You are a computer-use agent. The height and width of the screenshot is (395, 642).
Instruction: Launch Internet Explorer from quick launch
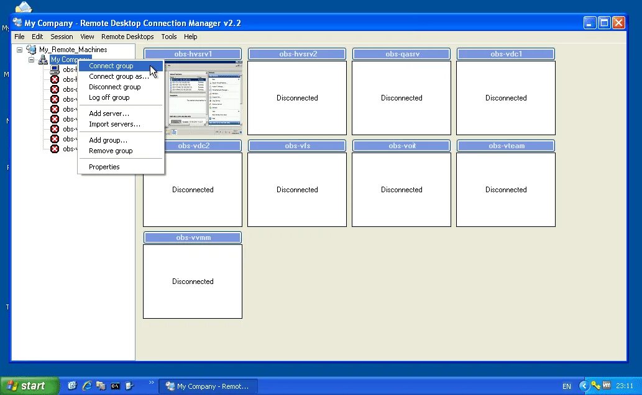(x=87, y=386)
